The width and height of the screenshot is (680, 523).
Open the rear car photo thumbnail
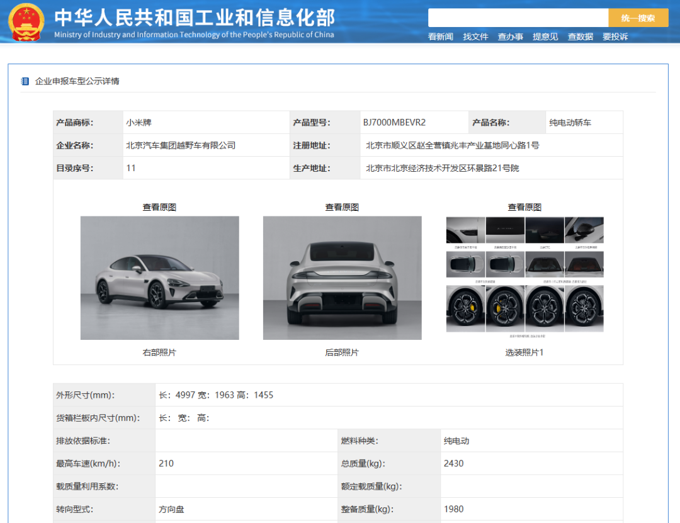[x=342, y=278]
